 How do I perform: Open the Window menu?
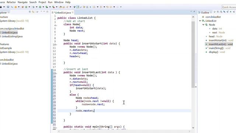[59, 2]
